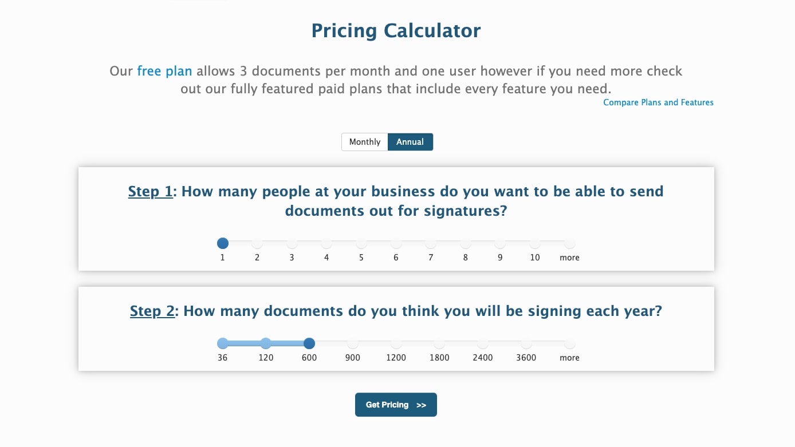Screen dimensions: 795x447
Task: Choose 3 people on Step 1 slider
Action: coord(292,244)
